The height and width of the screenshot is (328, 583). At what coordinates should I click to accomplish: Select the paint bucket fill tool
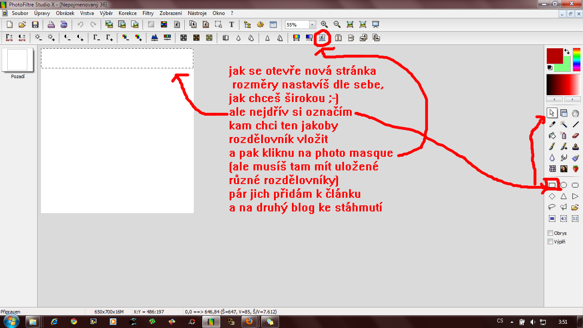click(552, 135)
